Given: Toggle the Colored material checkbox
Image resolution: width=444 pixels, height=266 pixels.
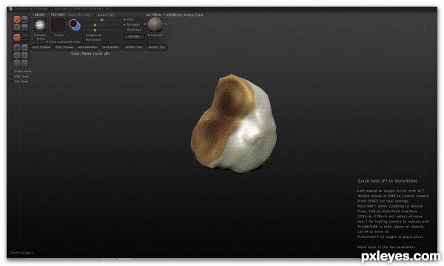Looking at the screenshot, I should pos(149,35).
